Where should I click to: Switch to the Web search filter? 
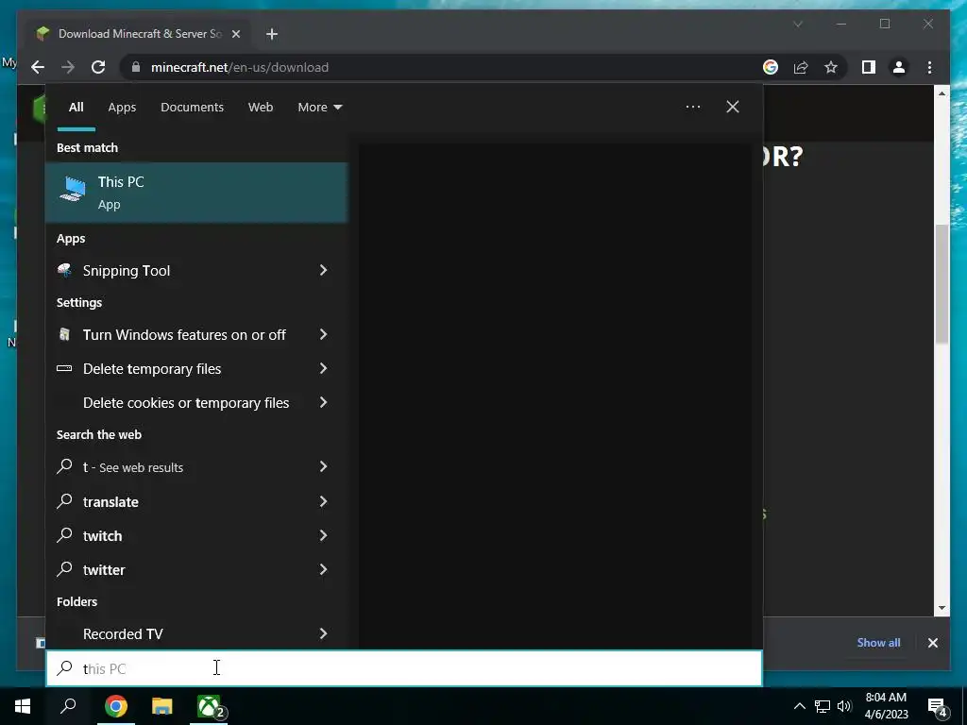tap(261, 108)
